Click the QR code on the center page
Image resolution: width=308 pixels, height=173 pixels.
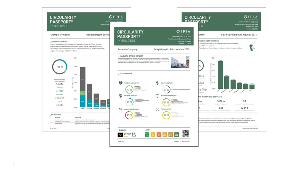186,133
